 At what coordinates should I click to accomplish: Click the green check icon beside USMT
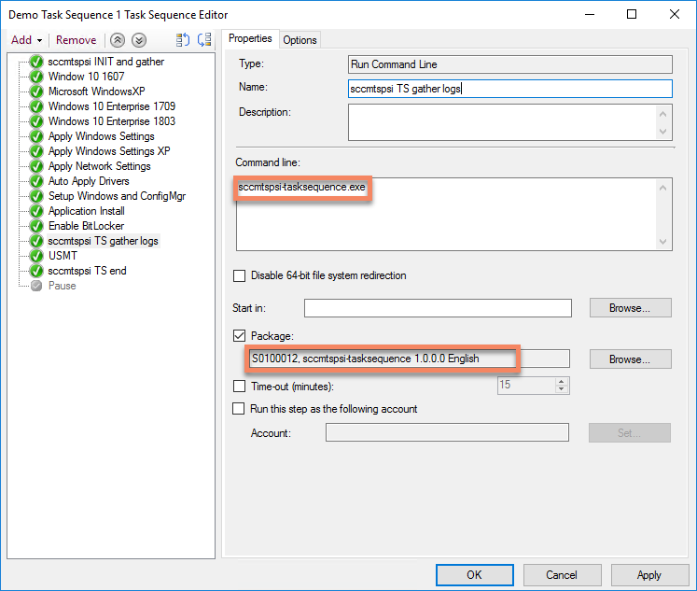(36, 256)
